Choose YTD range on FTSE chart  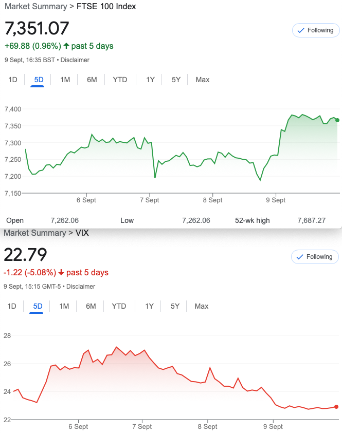click(120, 80)
